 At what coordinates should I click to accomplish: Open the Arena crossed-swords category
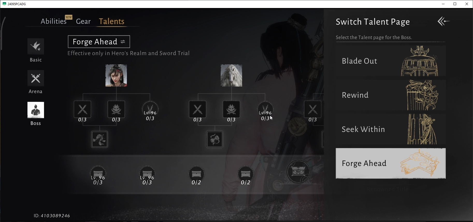(x=36, y=78)
